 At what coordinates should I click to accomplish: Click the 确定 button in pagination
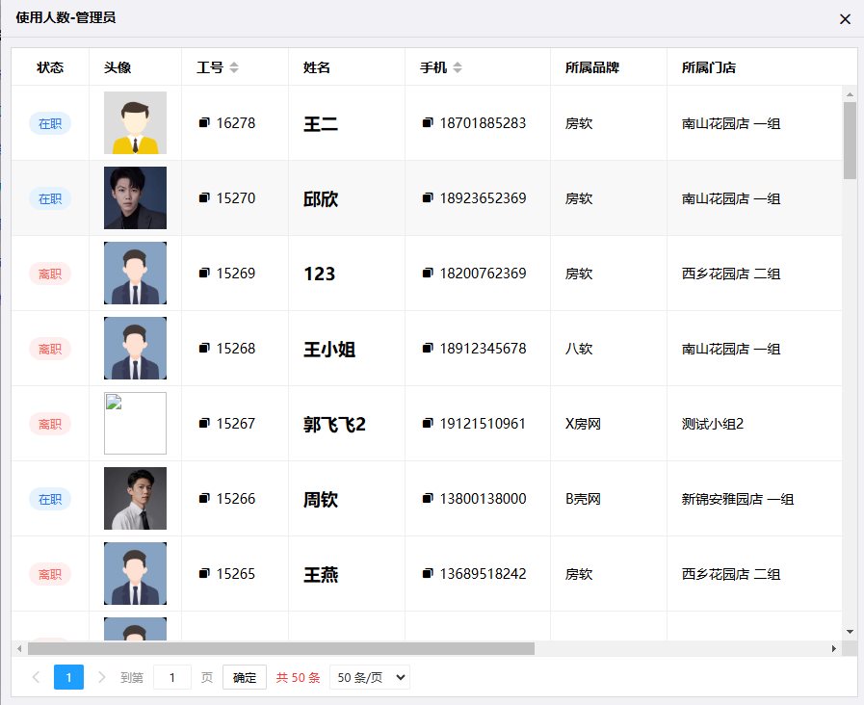pos(244,677)
